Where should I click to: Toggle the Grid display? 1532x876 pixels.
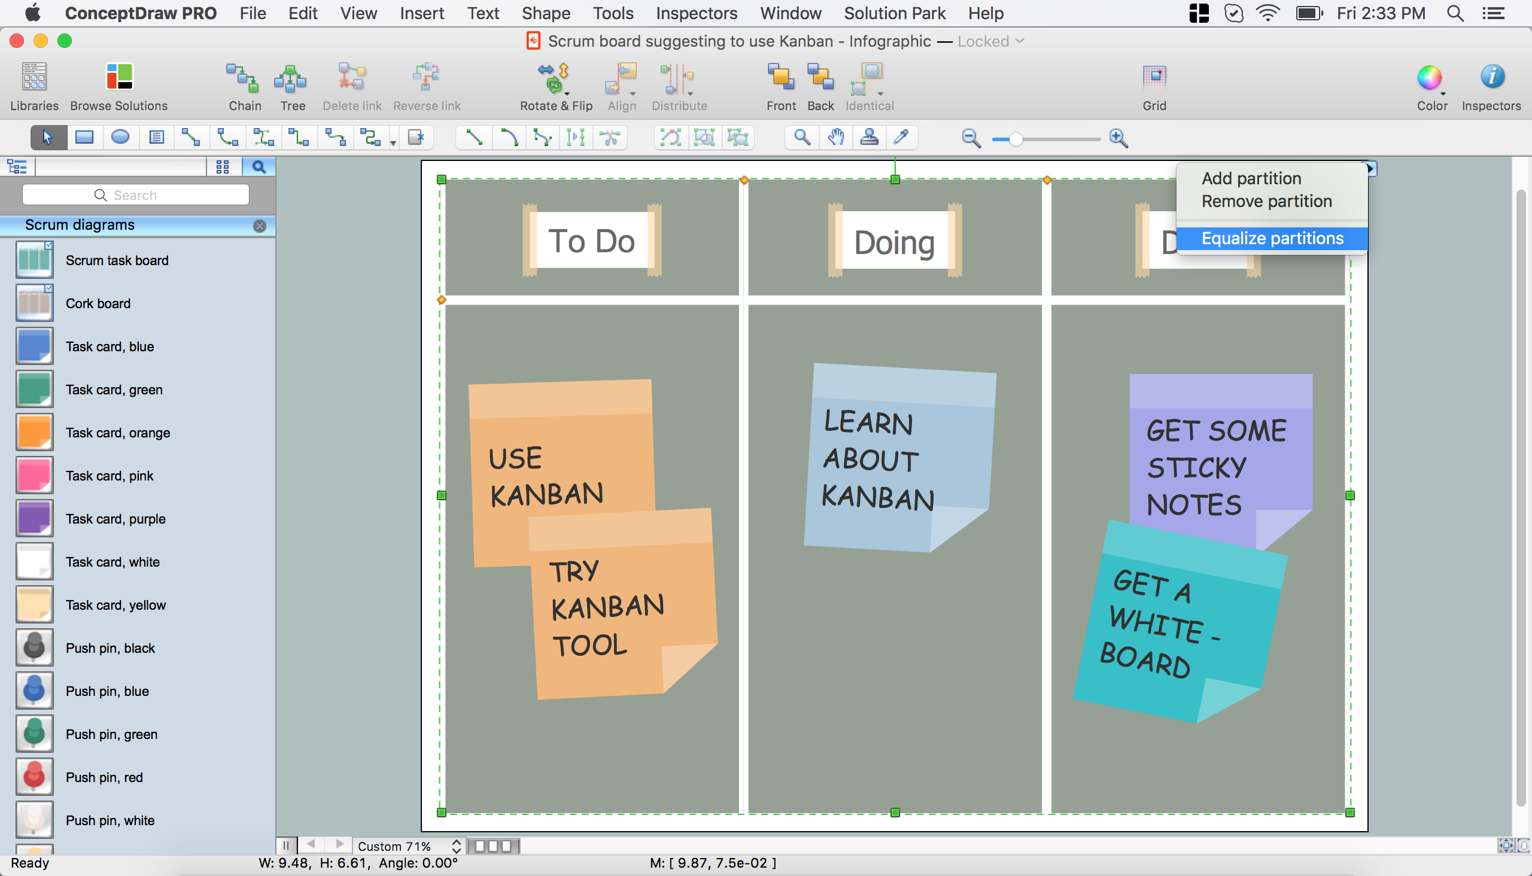tap(1154, 77)
